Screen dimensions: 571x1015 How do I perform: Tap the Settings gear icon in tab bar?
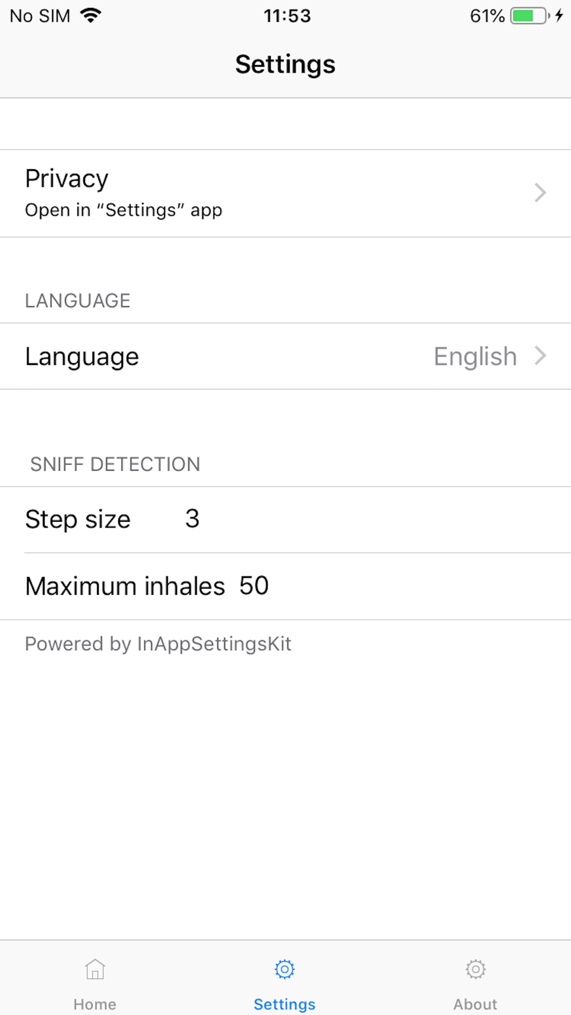(284, 969)
